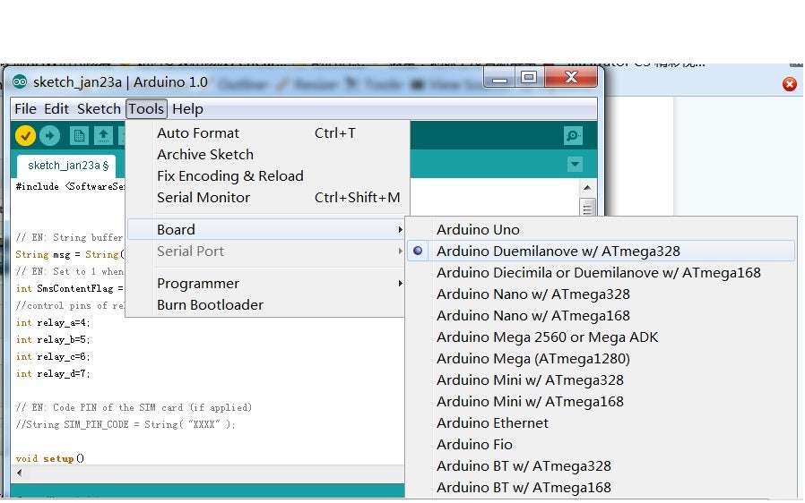
Task: Select Arduino Mega 2560 or Mega ADK
Action: click(x=601, y=337)
